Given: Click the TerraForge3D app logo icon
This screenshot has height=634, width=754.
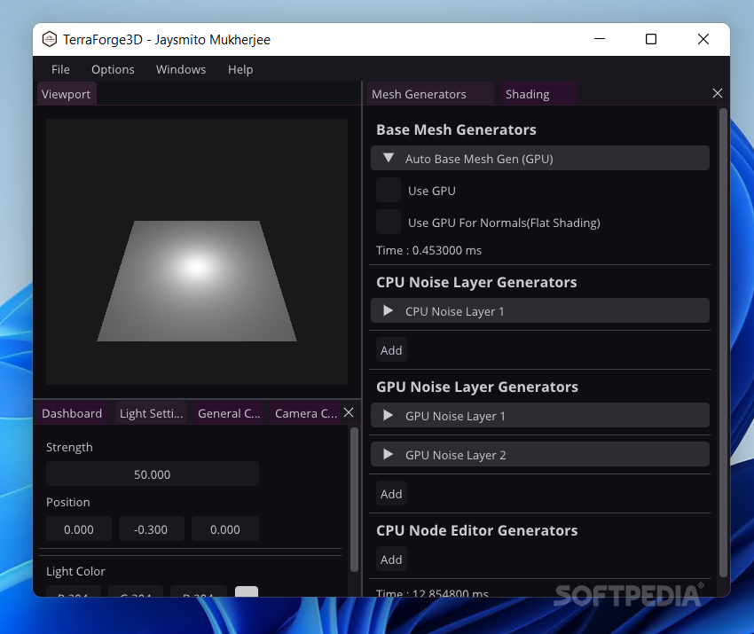Looking at the screenshot, I should pyautogui.click(x=49, y=39).
